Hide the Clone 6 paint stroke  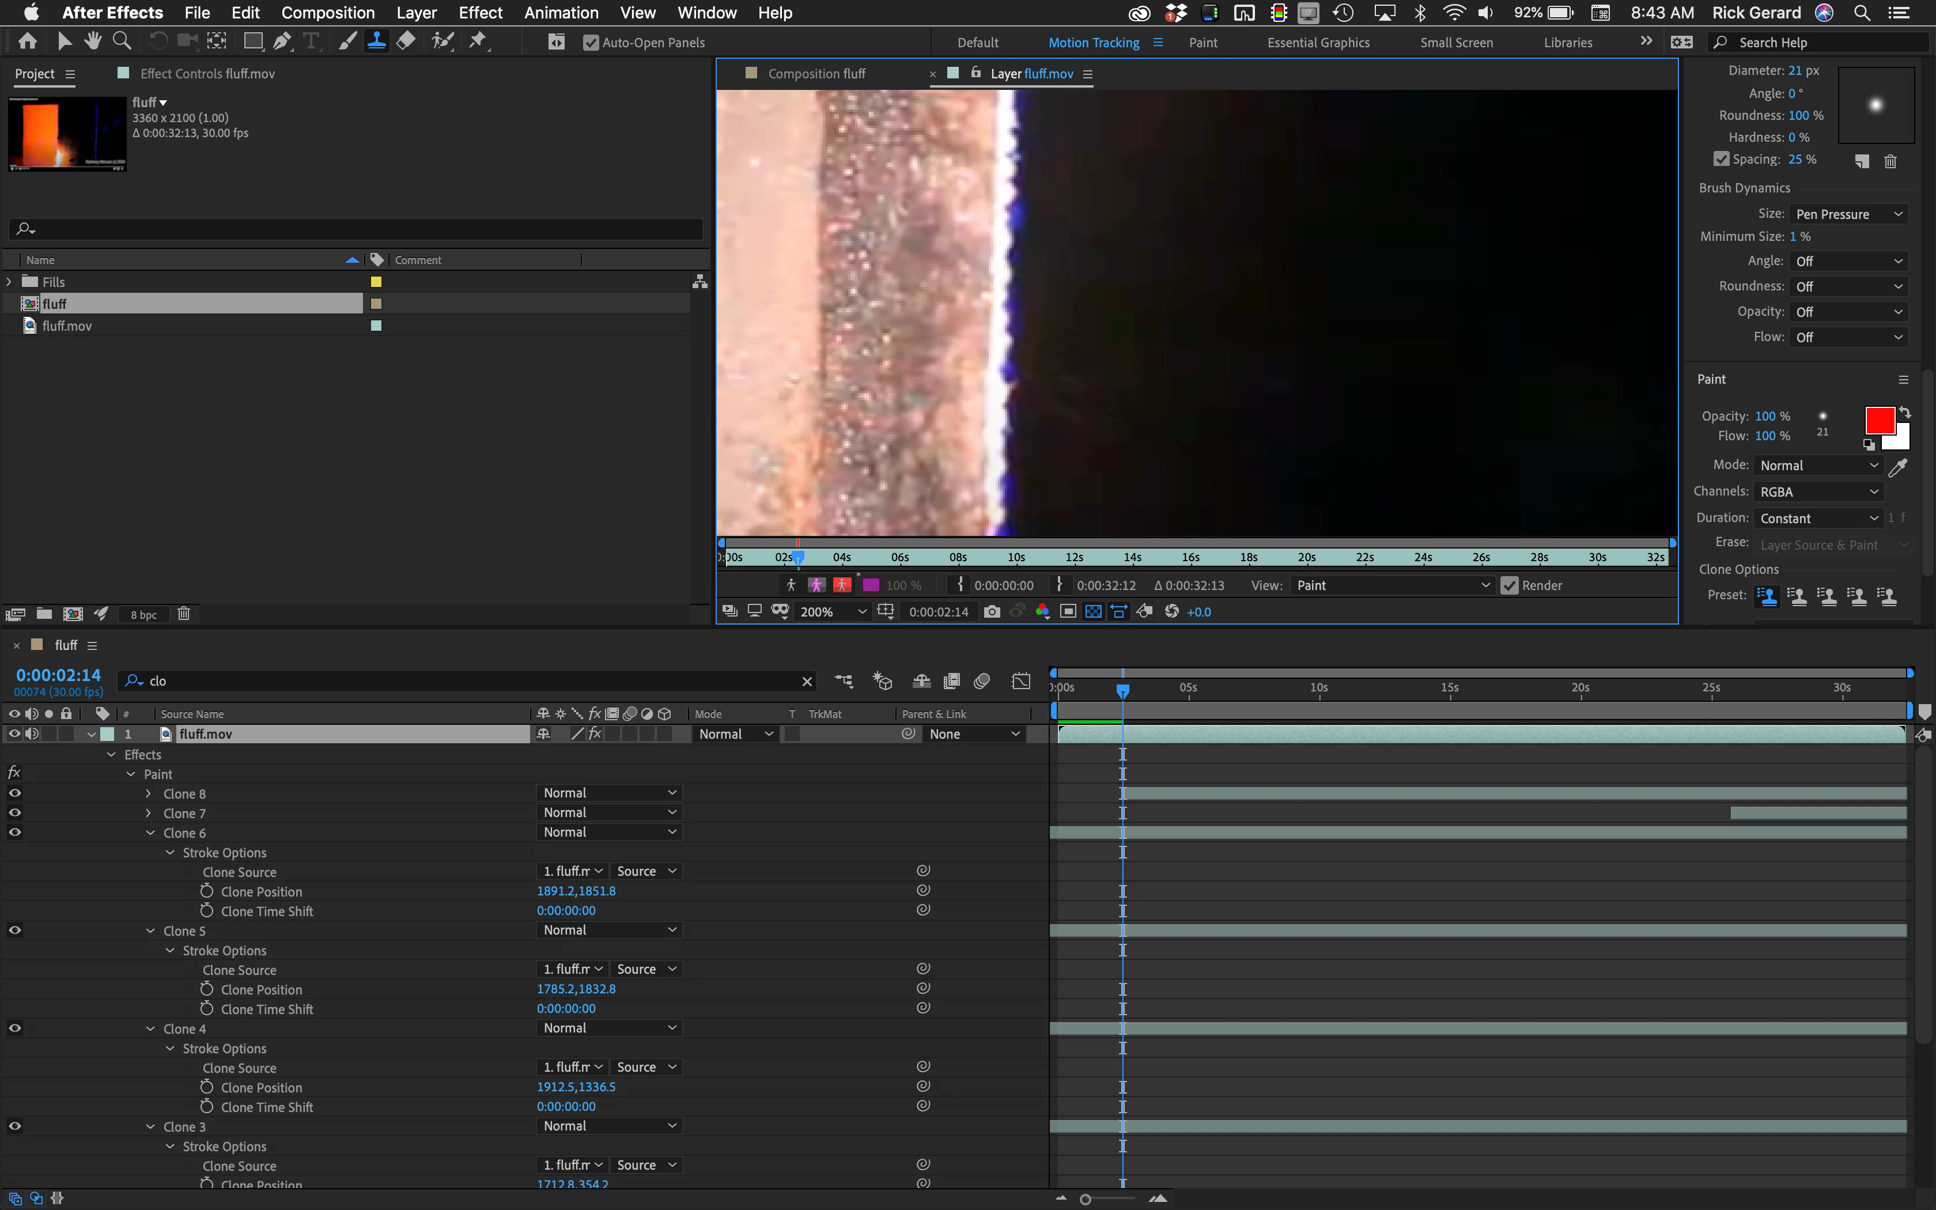pyautogui.click(x=14, y=832)
